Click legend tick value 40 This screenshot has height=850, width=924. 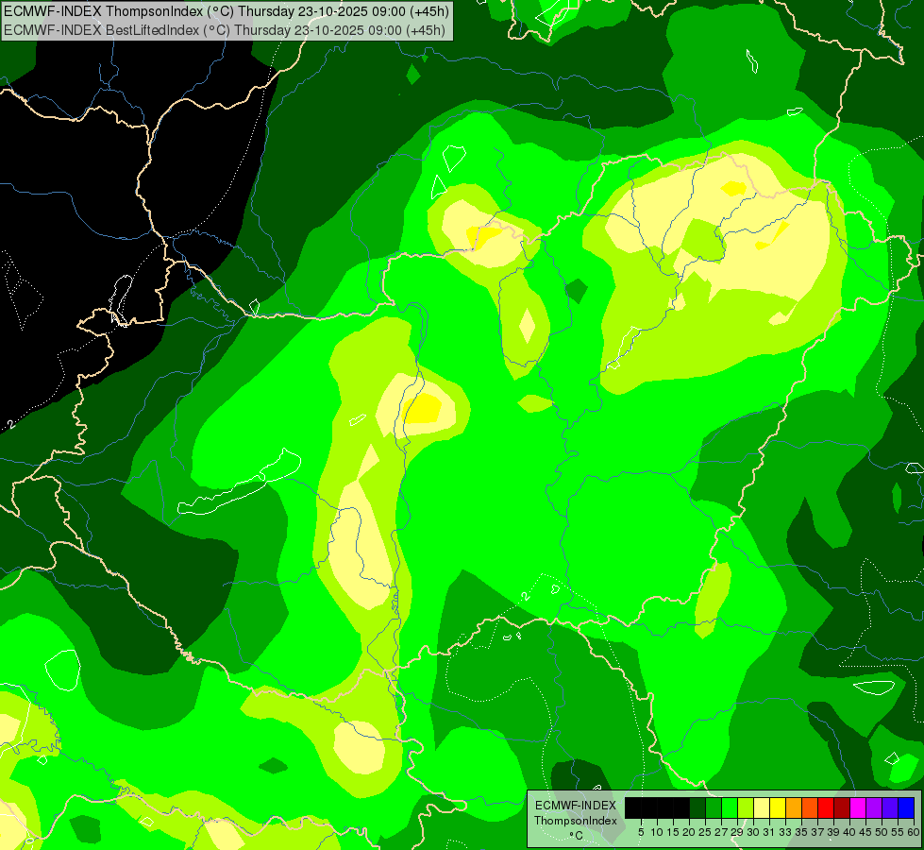[849, 832]
